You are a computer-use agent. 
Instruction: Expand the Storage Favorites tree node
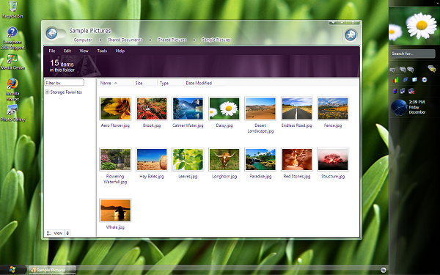point(47,92)
